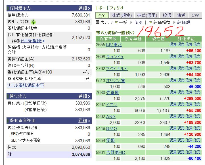This screenshot has width=205, height=165.
Task: Open マクドナルド stock link
Action: (117, 69)
